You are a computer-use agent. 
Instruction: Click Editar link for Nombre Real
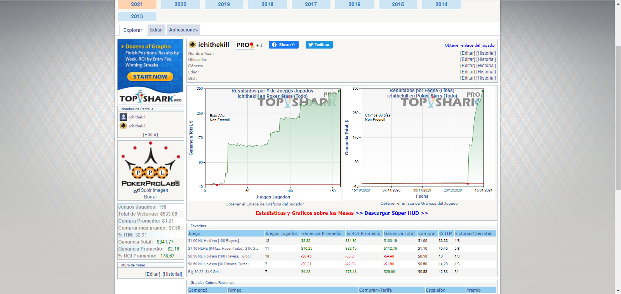pos(468,53)
